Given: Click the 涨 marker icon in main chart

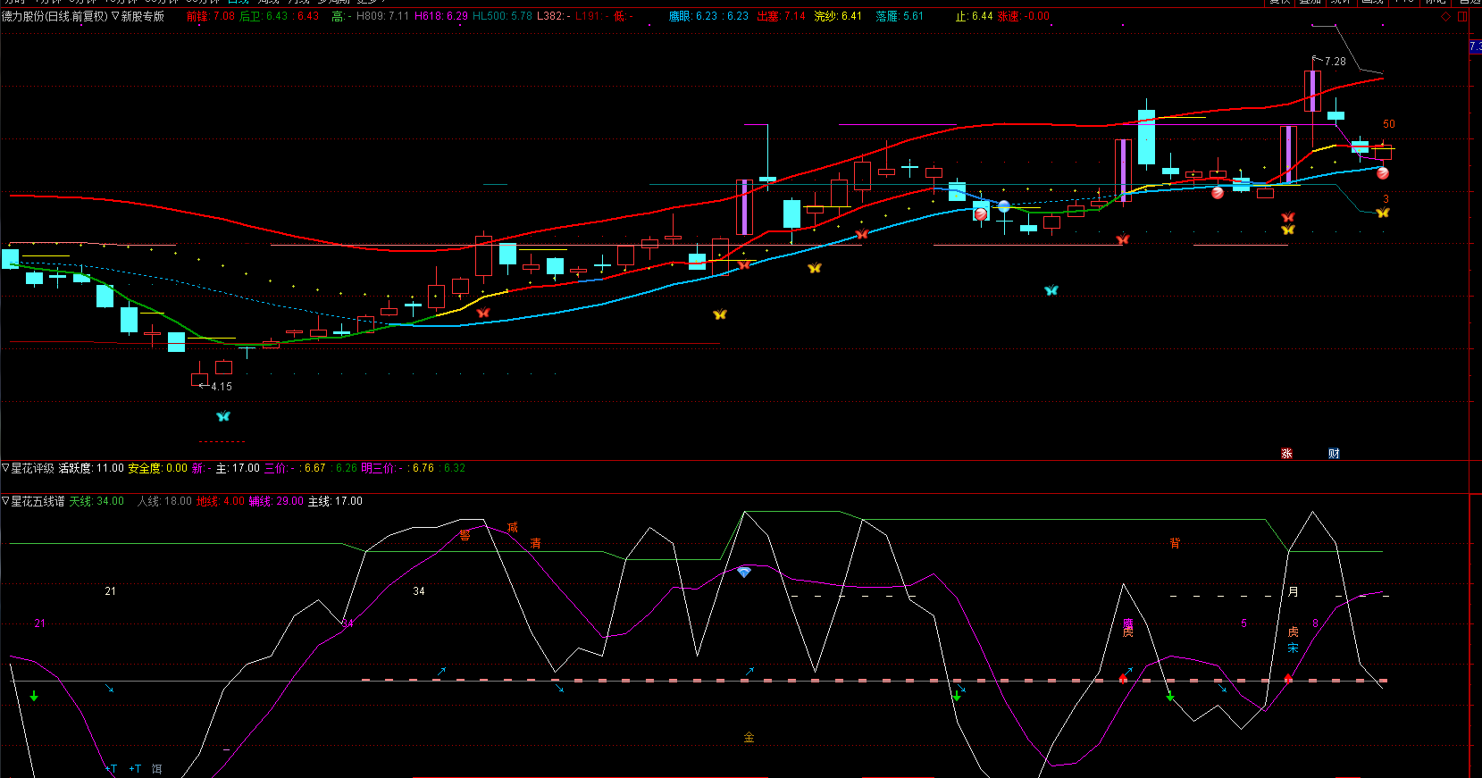Looking at the screenshot, I should (1286, 454).
